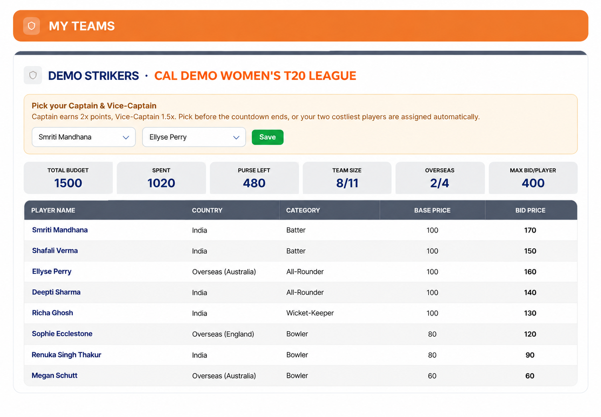The height and width of the screenshot is (417, 601).
Task: Click the DEMO STRIKERS team title
Action: pyautogui.click(x=93, y=76)
